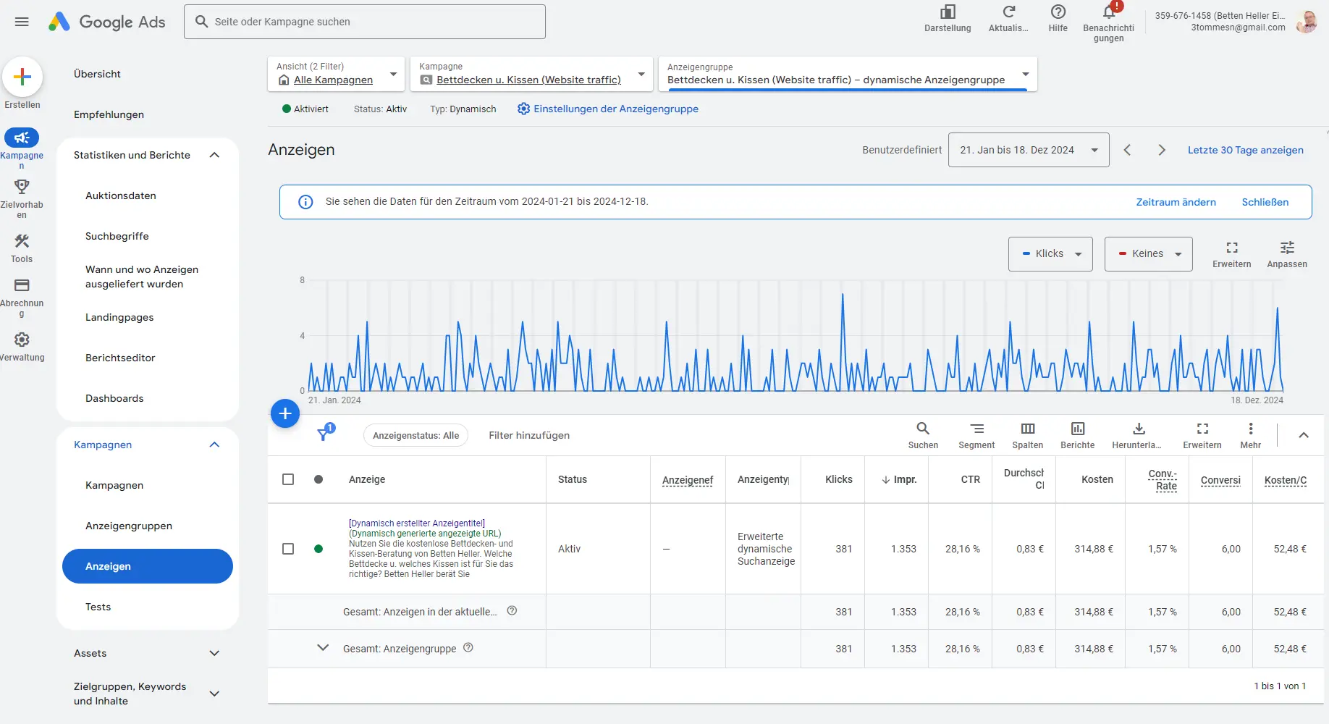Go to next date period arrow
The width and height of the screenshot is (1329, 724).
click(1162, 150)
